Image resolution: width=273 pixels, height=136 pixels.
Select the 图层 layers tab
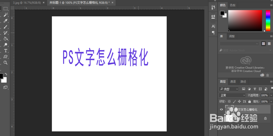click(x=223, y=82)
